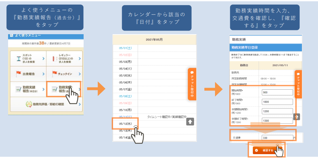This screenshot has height=159, width=318.
Task: Select 05/07(金) date row
Action: (x=125, y=89)
